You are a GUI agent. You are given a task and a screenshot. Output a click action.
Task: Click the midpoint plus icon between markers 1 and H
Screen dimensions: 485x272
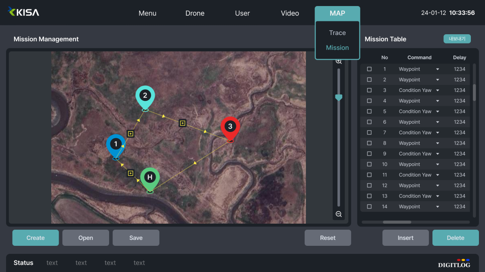click(130, 173)
